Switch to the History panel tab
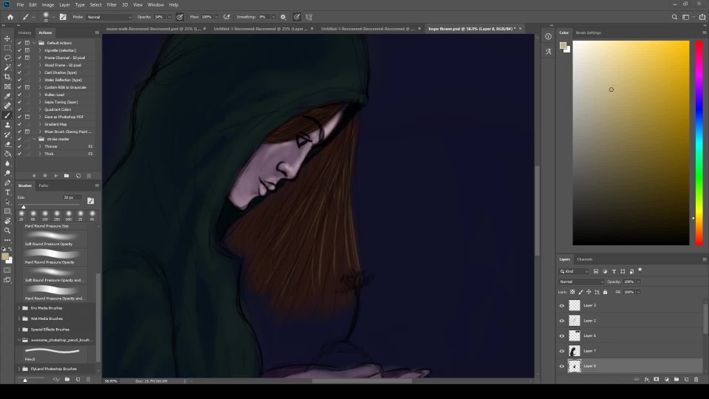 (25, 33)
